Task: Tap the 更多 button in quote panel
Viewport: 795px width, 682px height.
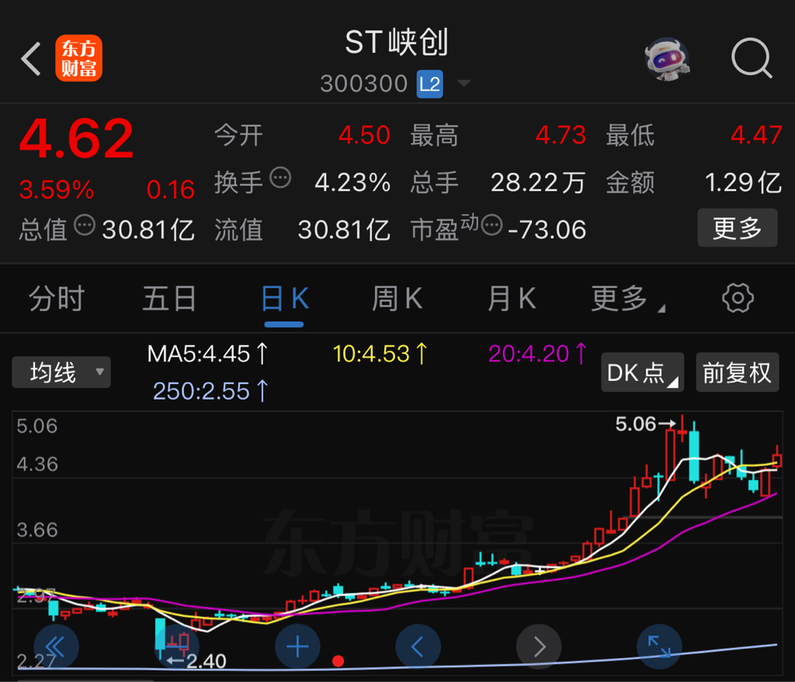Action: [738, 228]
